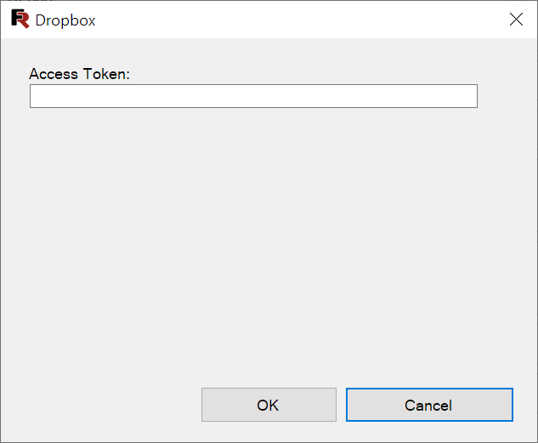
Task: Place cursor inside the Access Token box
Action: coord(253,96)
